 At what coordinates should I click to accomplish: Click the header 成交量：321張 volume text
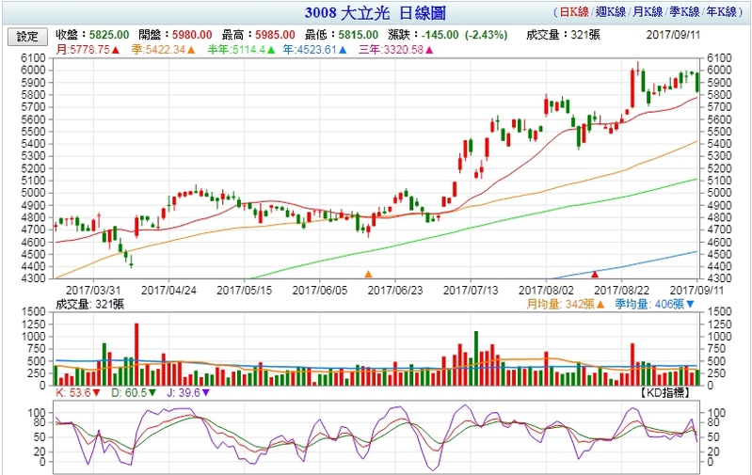[563, 35]
